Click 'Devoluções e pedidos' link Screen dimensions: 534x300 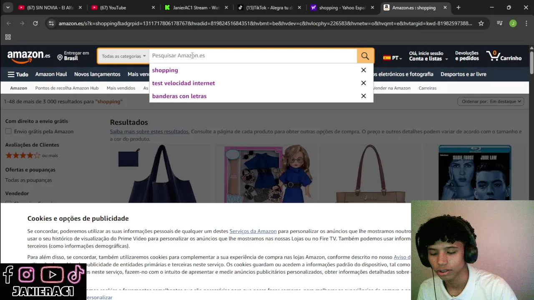click(467, 56)
